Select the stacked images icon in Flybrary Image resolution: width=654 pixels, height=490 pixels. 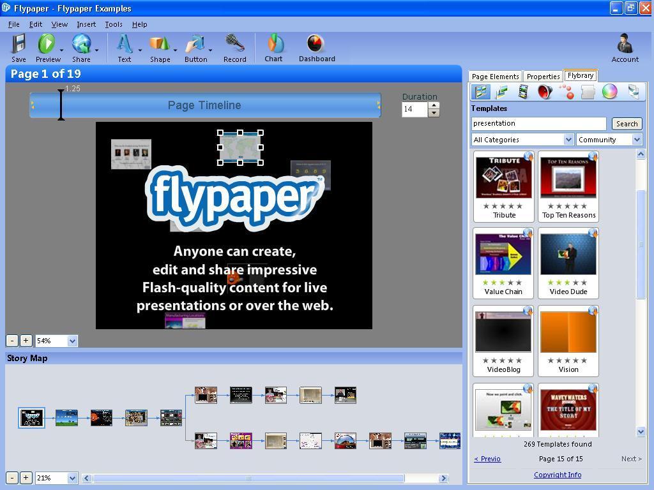pyautogui.click(x=502, y=92)
